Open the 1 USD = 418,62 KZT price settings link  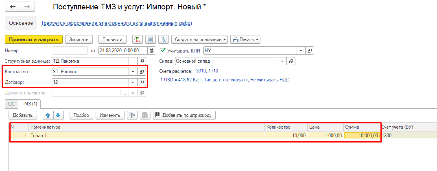225,80
